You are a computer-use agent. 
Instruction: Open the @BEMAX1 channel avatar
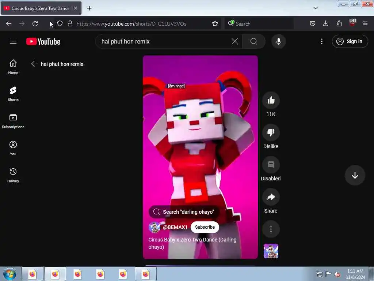(154, 227)
